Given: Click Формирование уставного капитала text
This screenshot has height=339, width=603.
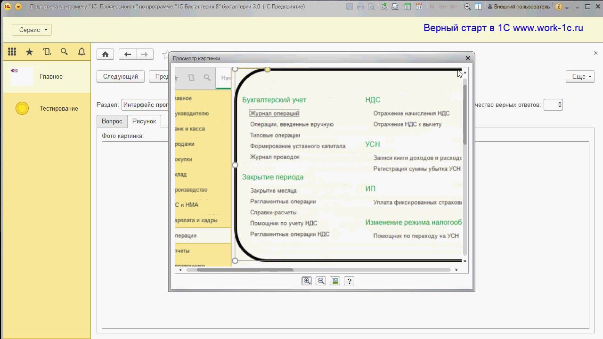Looking at the screenshot, I should pos(298,146).
